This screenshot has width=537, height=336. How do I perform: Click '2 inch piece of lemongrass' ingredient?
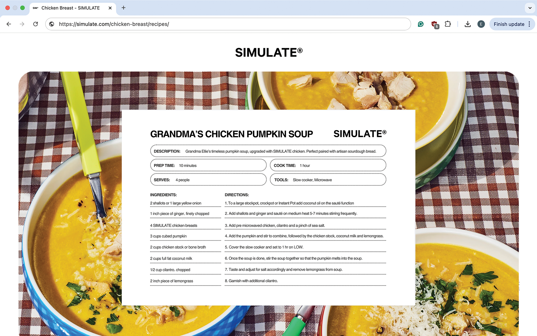(x=171, y=281)
